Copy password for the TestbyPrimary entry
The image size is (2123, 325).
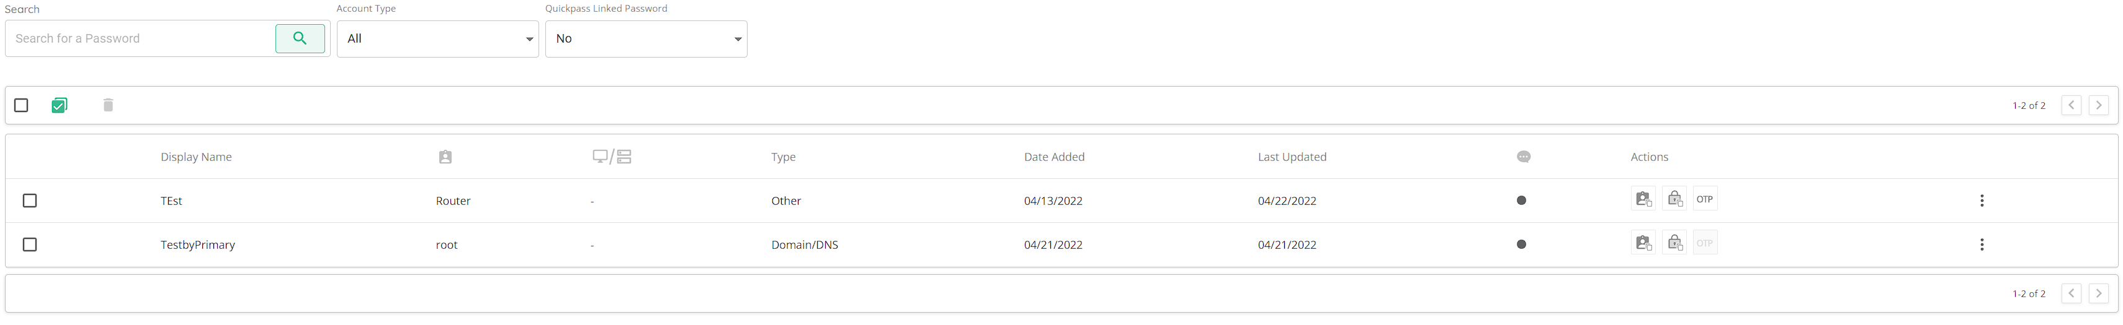point(1674,243)
